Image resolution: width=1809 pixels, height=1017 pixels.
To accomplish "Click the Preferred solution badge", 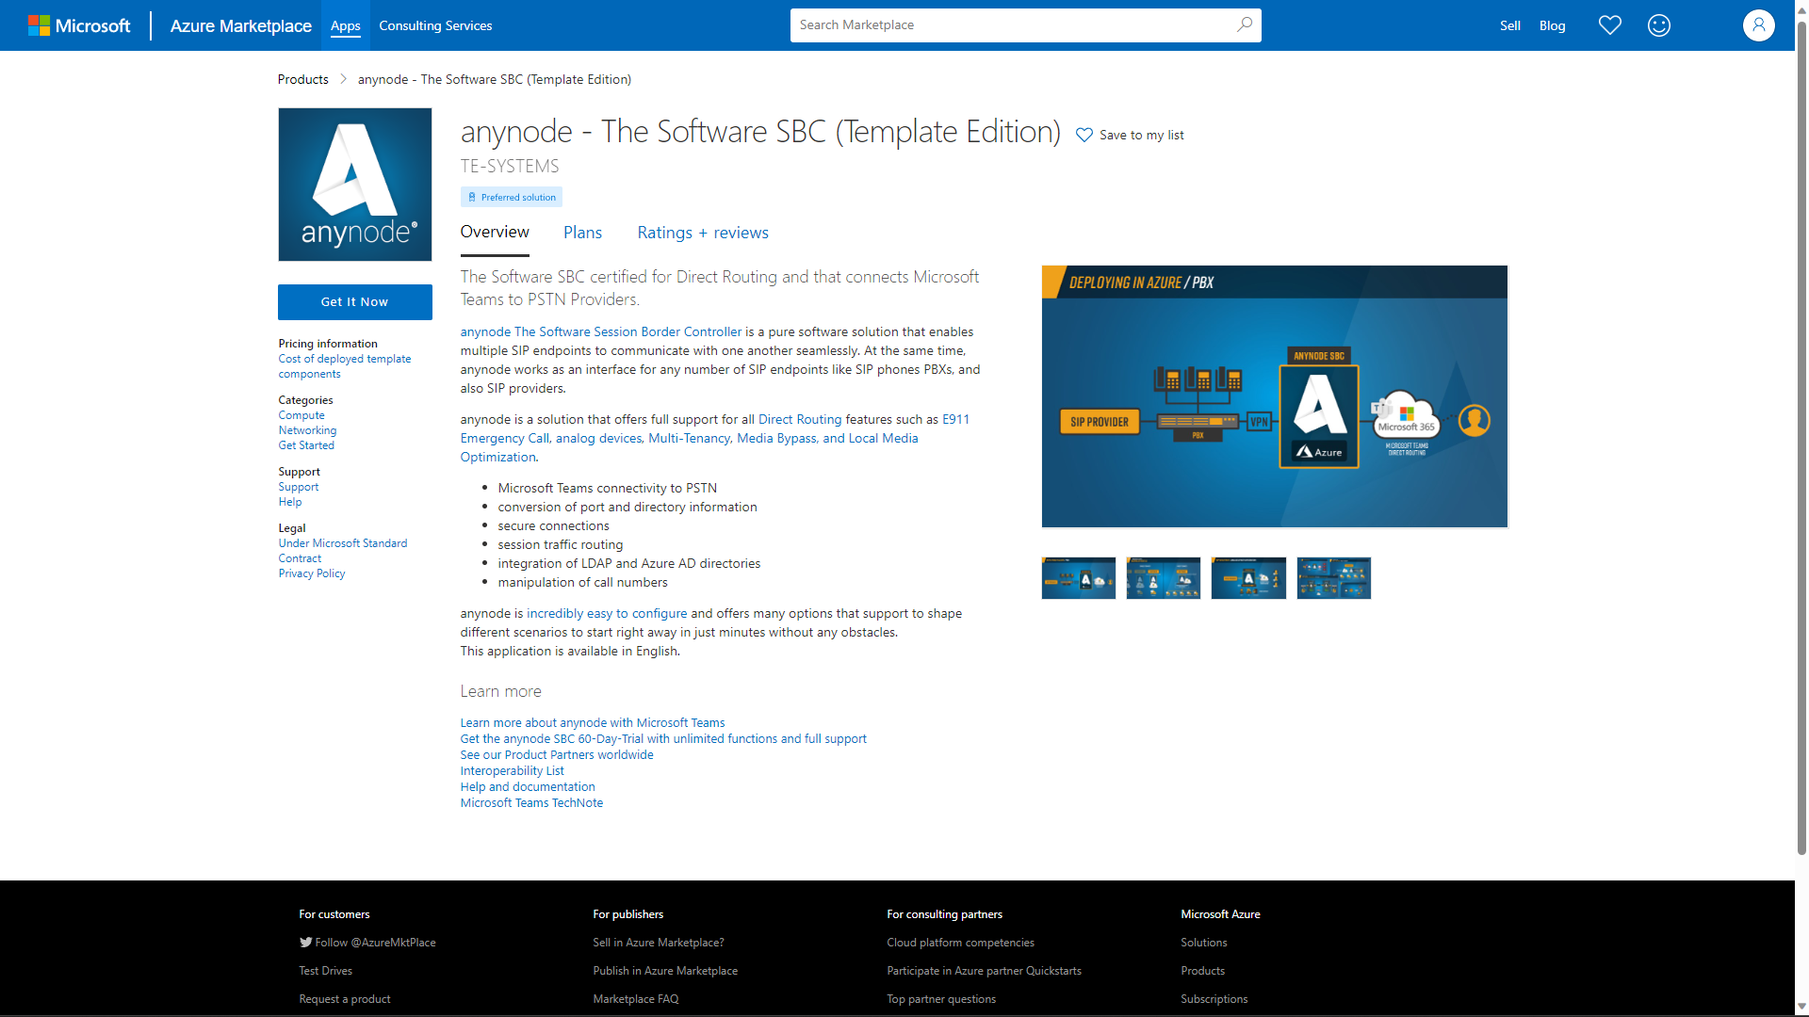I will [512, 197].
